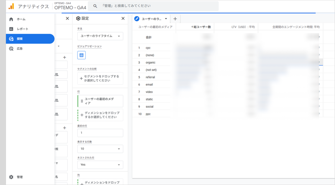The image size is (335, 185).
Task: Open the ユーザーのラ... tab dropdown arrow
Action: [x=166, y=19]
